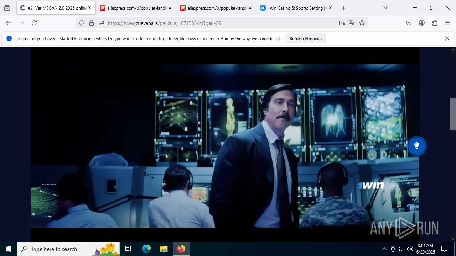This screenshot has height=256, width=456.
Task: Close the first aliexpress tab
Action: (170, 8)
